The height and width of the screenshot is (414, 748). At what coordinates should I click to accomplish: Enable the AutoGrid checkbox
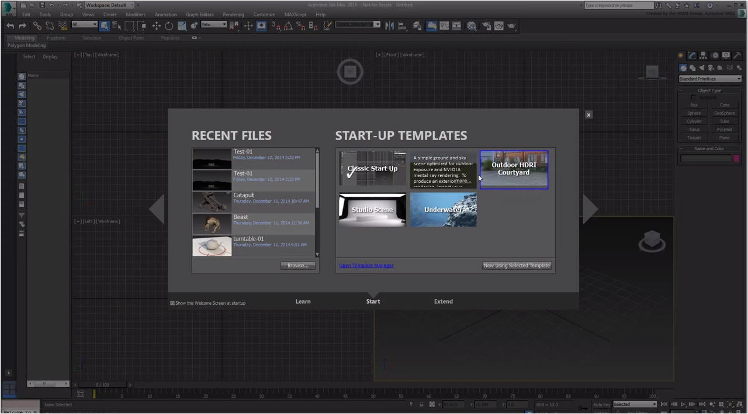(694, 98)
